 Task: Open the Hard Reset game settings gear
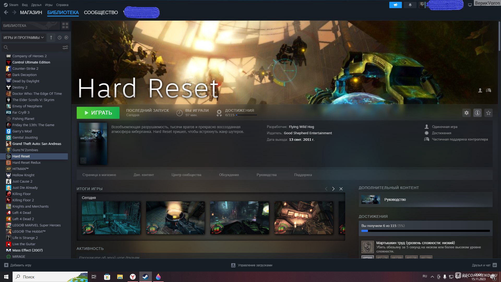pyautogui.click(x=466, y=113)
